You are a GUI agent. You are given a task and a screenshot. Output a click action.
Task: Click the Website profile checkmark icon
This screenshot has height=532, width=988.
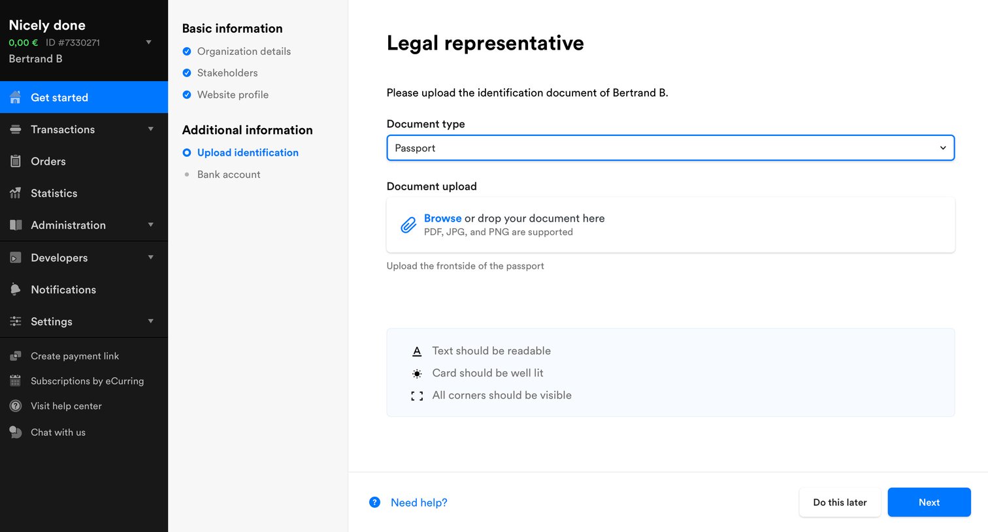coord(187,95)
